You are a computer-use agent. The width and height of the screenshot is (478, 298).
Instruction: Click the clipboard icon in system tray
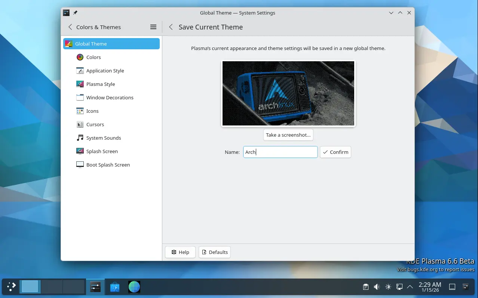[x=366, y=287]
